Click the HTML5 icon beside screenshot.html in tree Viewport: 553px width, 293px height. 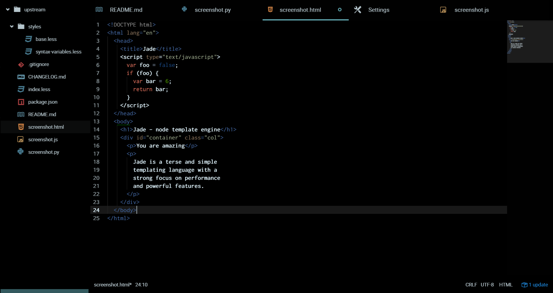(21, 127)
